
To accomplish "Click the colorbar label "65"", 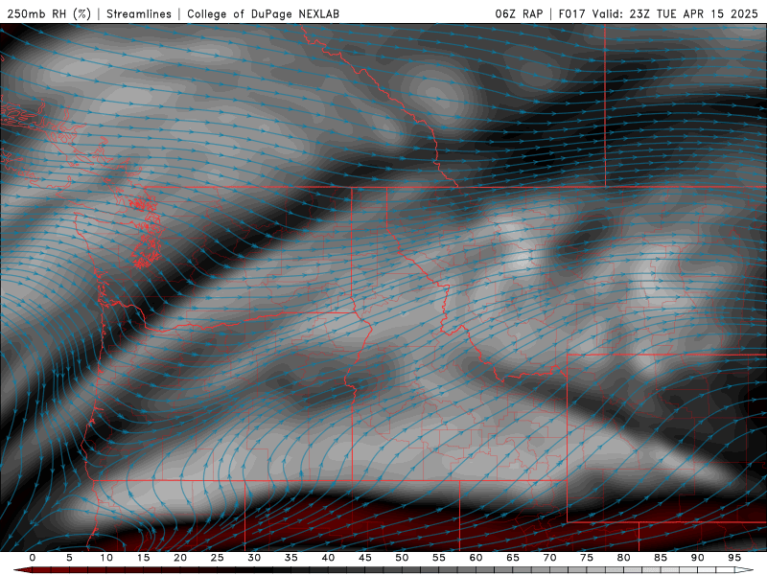I will 513,558.
